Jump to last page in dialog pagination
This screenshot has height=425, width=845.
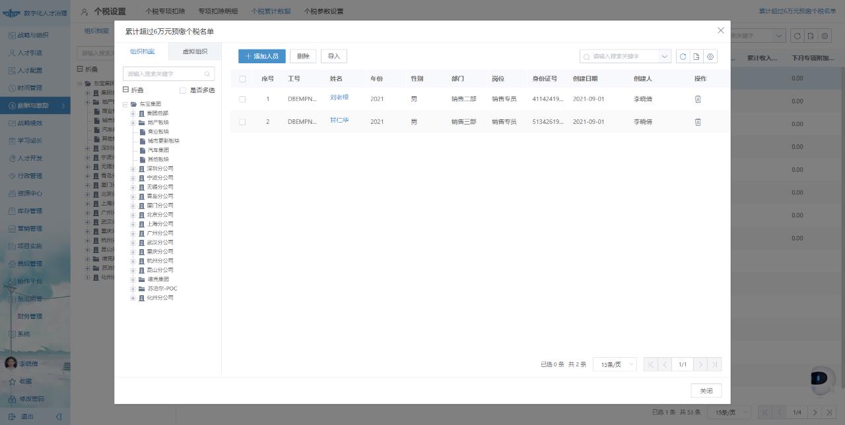click(x=714, y=364)
